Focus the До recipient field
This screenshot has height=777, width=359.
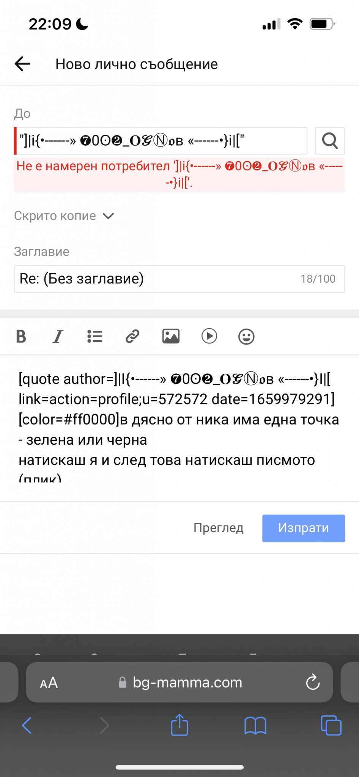pyautogui.click(x=161, y=141)
